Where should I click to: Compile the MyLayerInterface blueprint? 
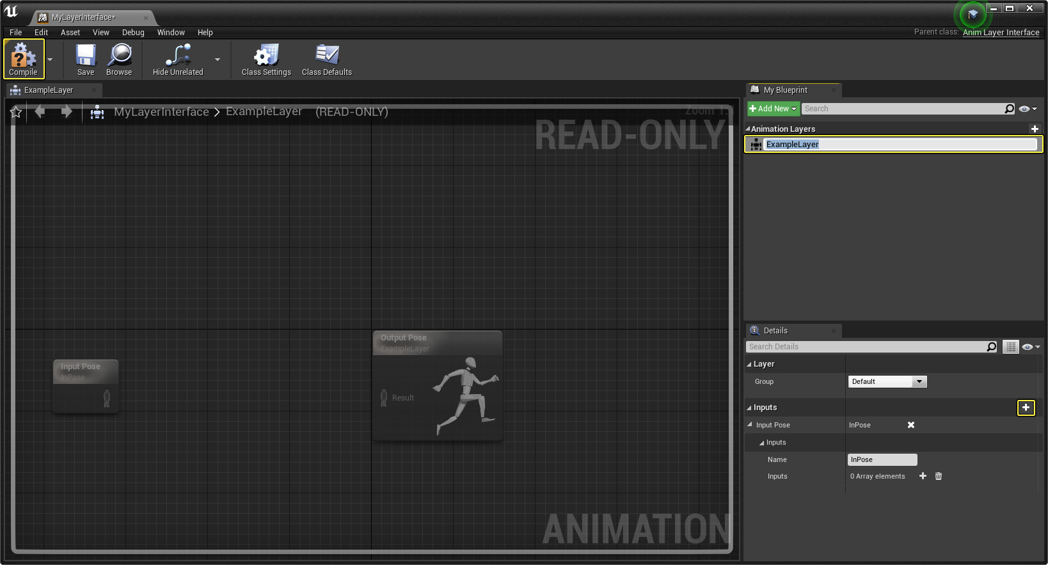24,59
